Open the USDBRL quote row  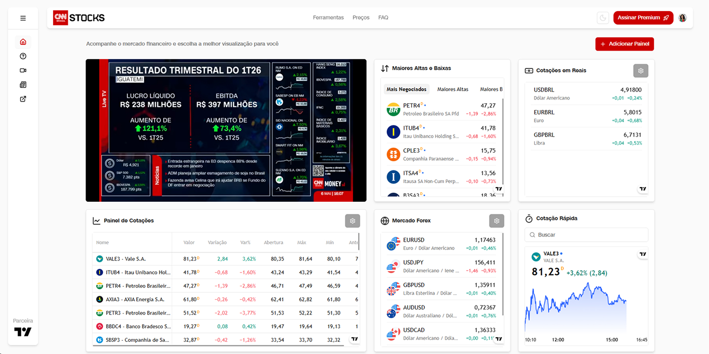(x=587, y=94)
